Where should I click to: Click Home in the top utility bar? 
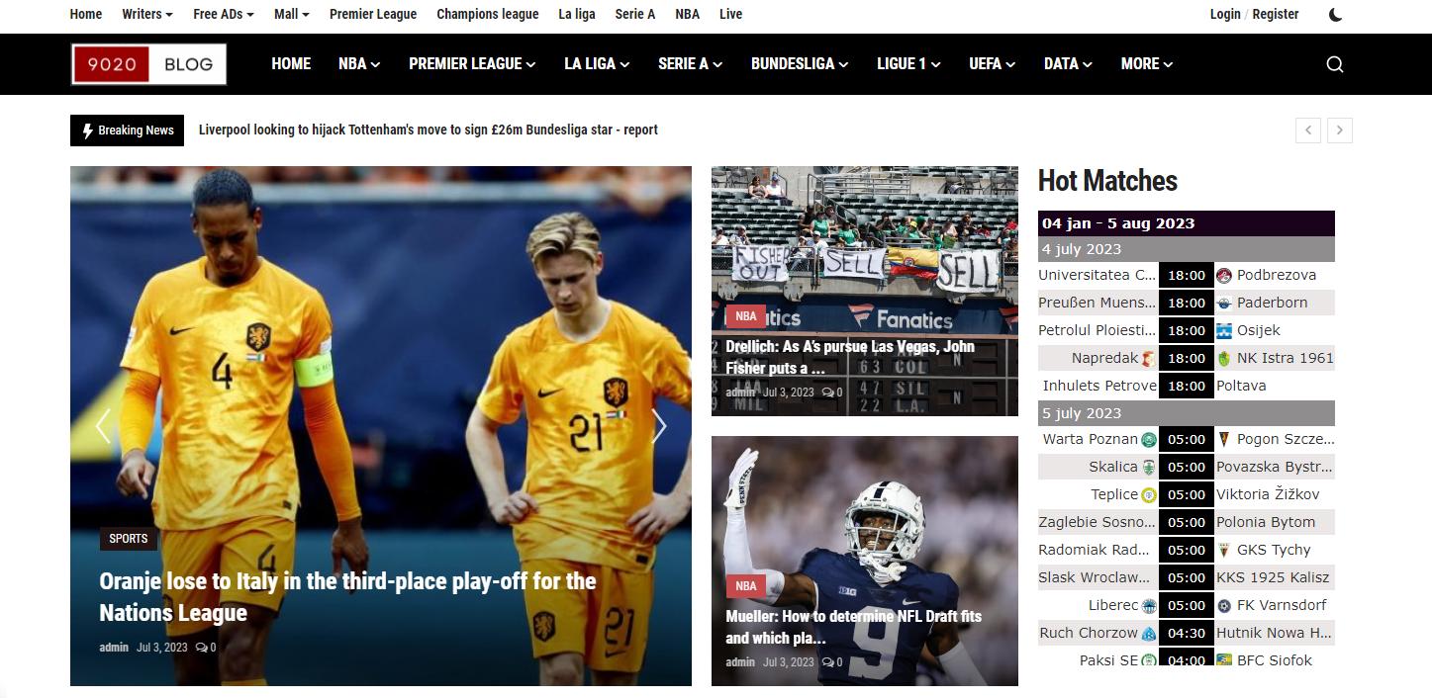(86, 14)
